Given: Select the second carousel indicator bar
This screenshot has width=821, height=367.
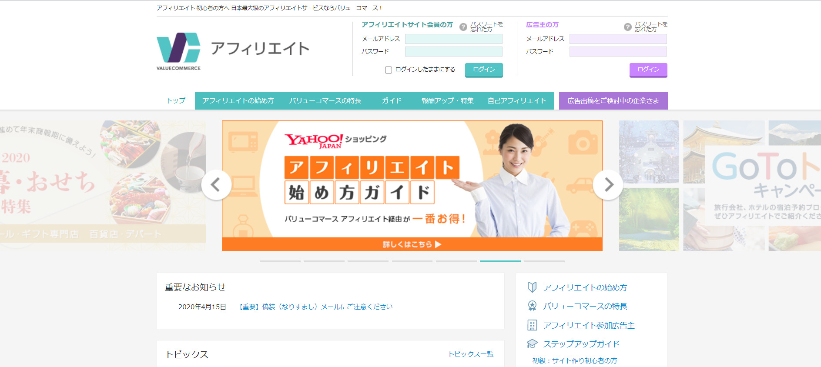Looking at the screenshot, I should pyautogui.click(x=324, y=261).
